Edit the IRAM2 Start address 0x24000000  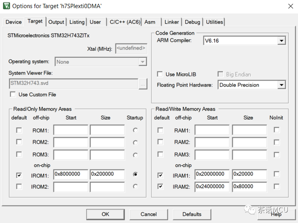(x=212, y=187)
